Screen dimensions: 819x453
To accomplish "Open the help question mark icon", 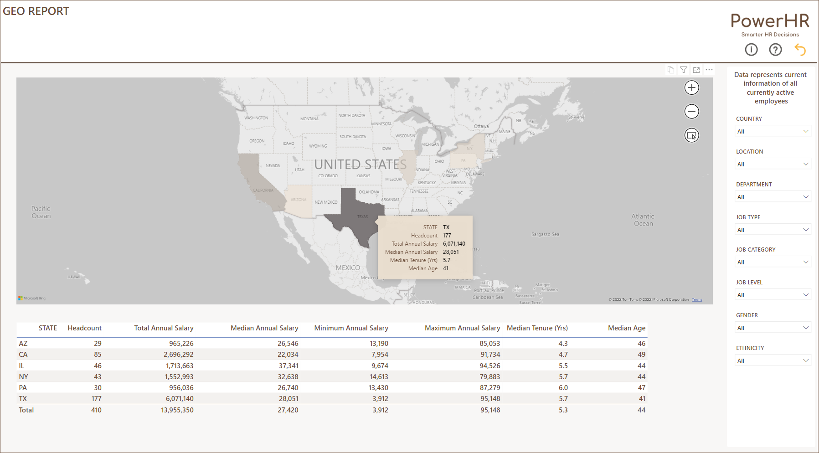I will coord(775,49).
